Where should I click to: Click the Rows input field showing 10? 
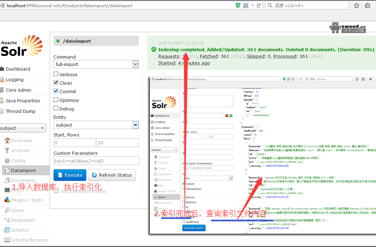click(118, 142)
